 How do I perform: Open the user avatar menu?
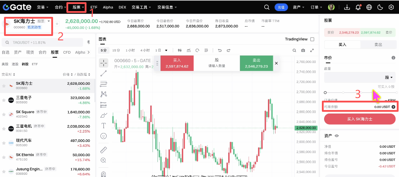pos(331,8)
